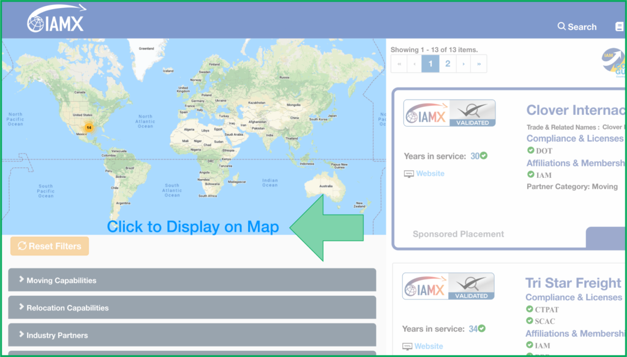The image size is (627, 357).
Task: Select page 2 in pagination
Action: pos(448,64)
